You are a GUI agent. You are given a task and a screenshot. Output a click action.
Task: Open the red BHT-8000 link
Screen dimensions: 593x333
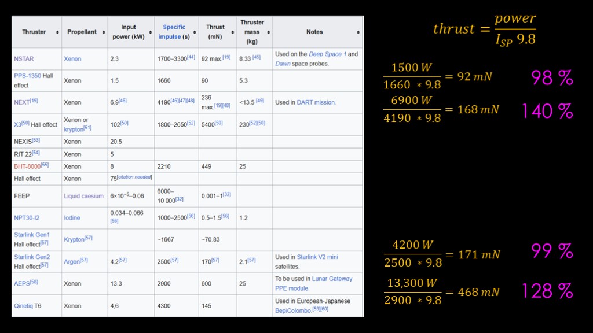[27, 166]
